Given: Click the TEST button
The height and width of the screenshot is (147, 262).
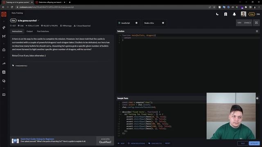Looking at the screenshot, I should coord(243,143).
